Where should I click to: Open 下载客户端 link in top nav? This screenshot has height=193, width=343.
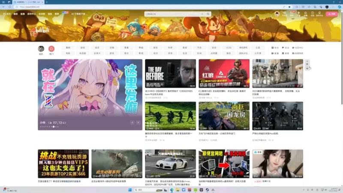coord(78,14)
